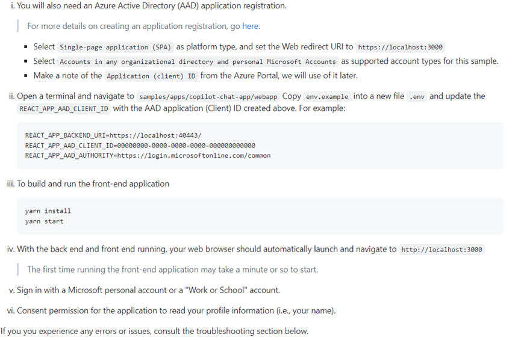This screenshot has width=521, height=340.
Task: Open the "here" application registration link
Action: [251, 26]
